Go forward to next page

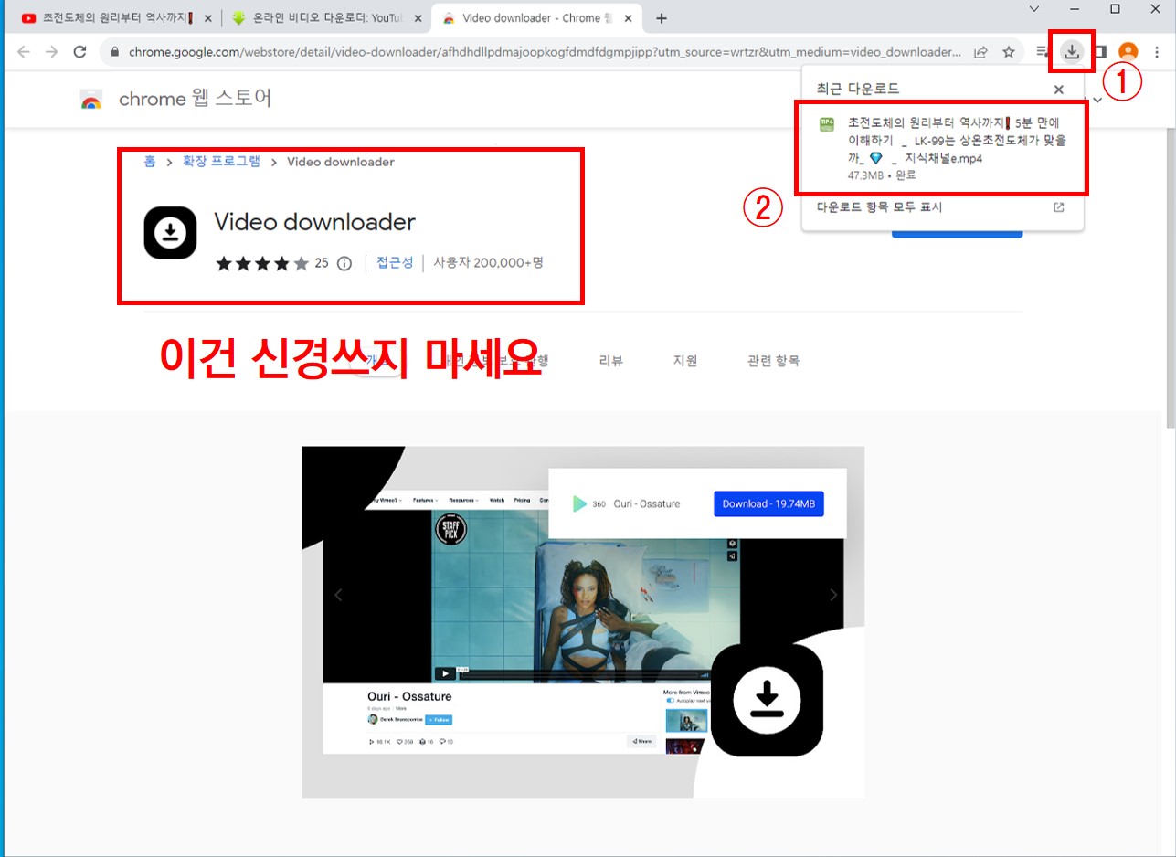coord(52,52)
